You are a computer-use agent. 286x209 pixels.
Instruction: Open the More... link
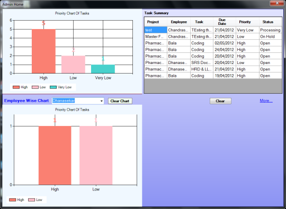pyautogui.click(x=266, y=101)
